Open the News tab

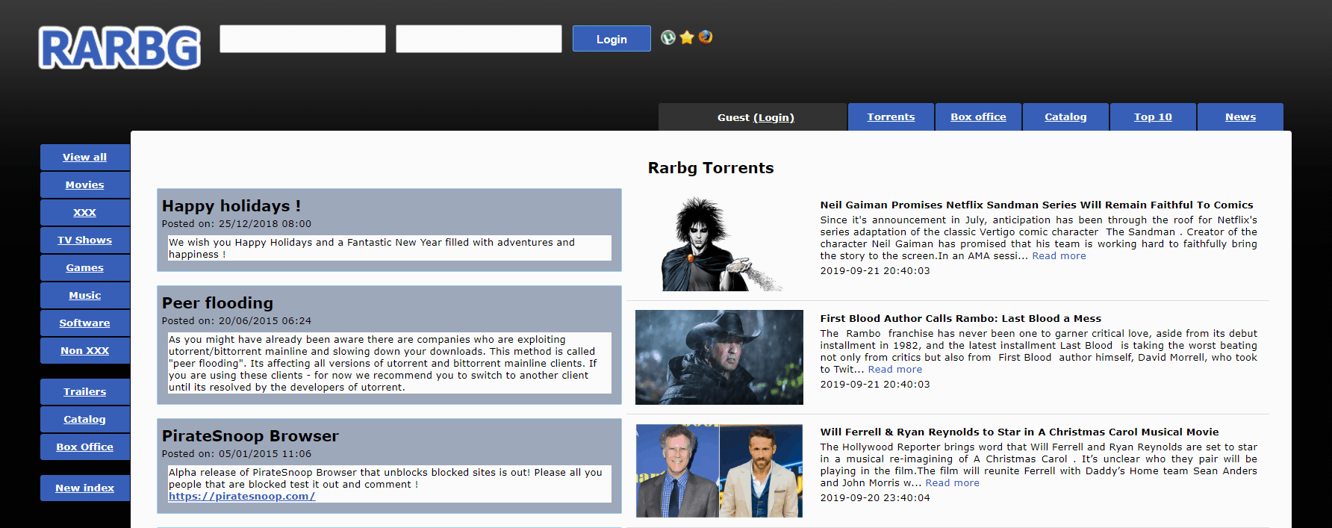pos(1240,117)
